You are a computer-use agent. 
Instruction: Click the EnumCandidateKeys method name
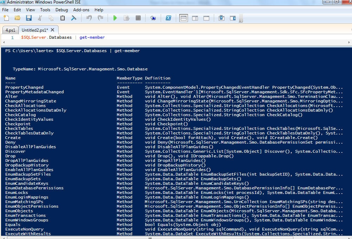click(x=27, y=183)
